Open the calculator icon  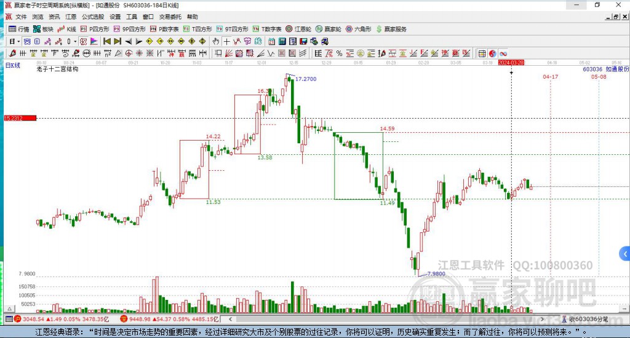click(x=282, y=41)
